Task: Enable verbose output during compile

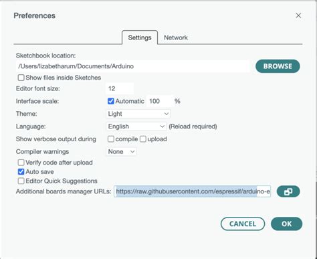Action: point(111,139)
